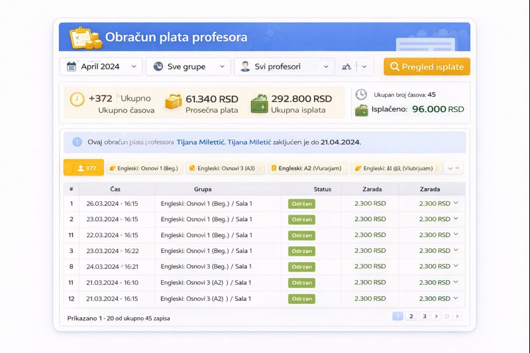Click the professor avatar icon
The height and width of the screenshot is (353, 530).
point(245,66)
